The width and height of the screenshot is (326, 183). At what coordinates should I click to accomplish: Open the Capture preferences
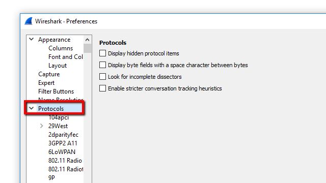pyautogui.click(x=49, y=74)
